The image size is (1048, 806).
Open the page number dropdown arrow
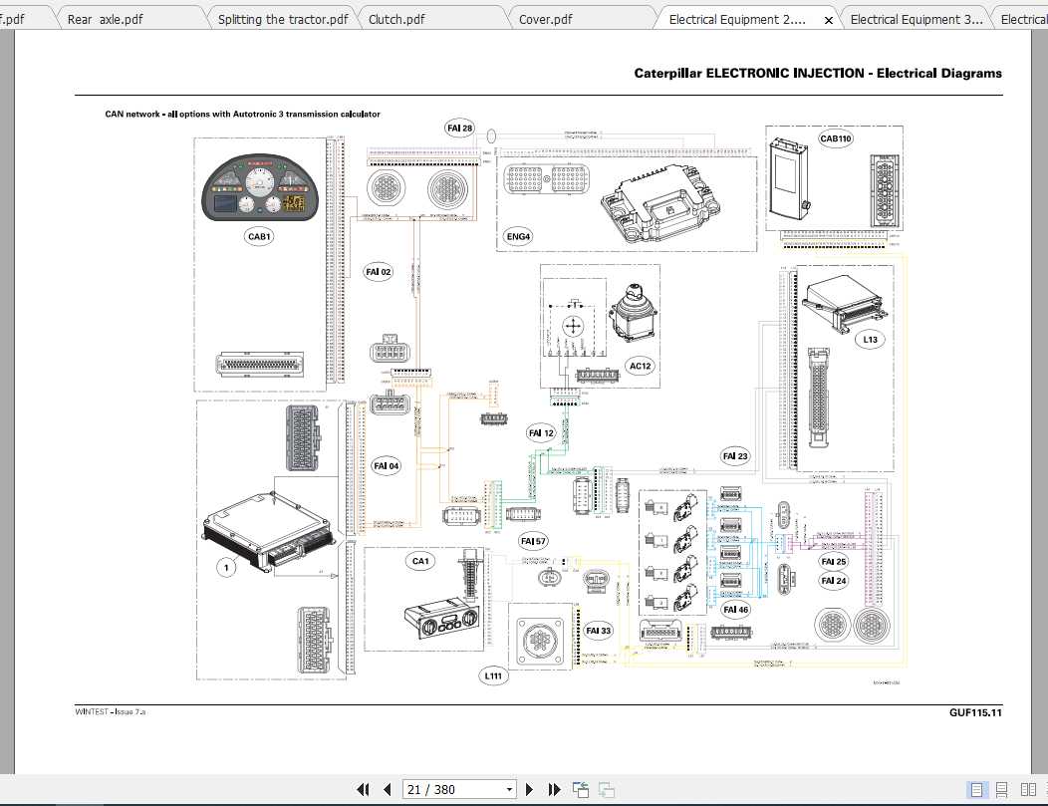coord(509,789)
